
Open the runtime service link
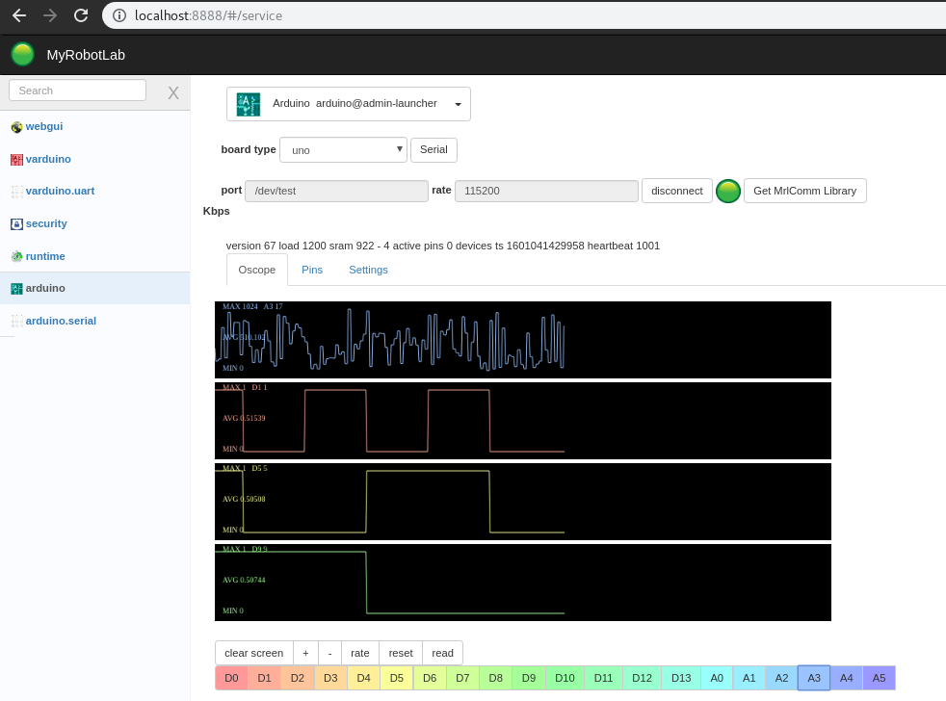tap(45, 256)
